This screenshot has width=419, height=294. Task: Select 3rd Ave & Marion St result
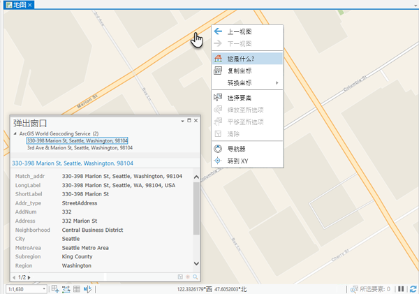(80, 148)
